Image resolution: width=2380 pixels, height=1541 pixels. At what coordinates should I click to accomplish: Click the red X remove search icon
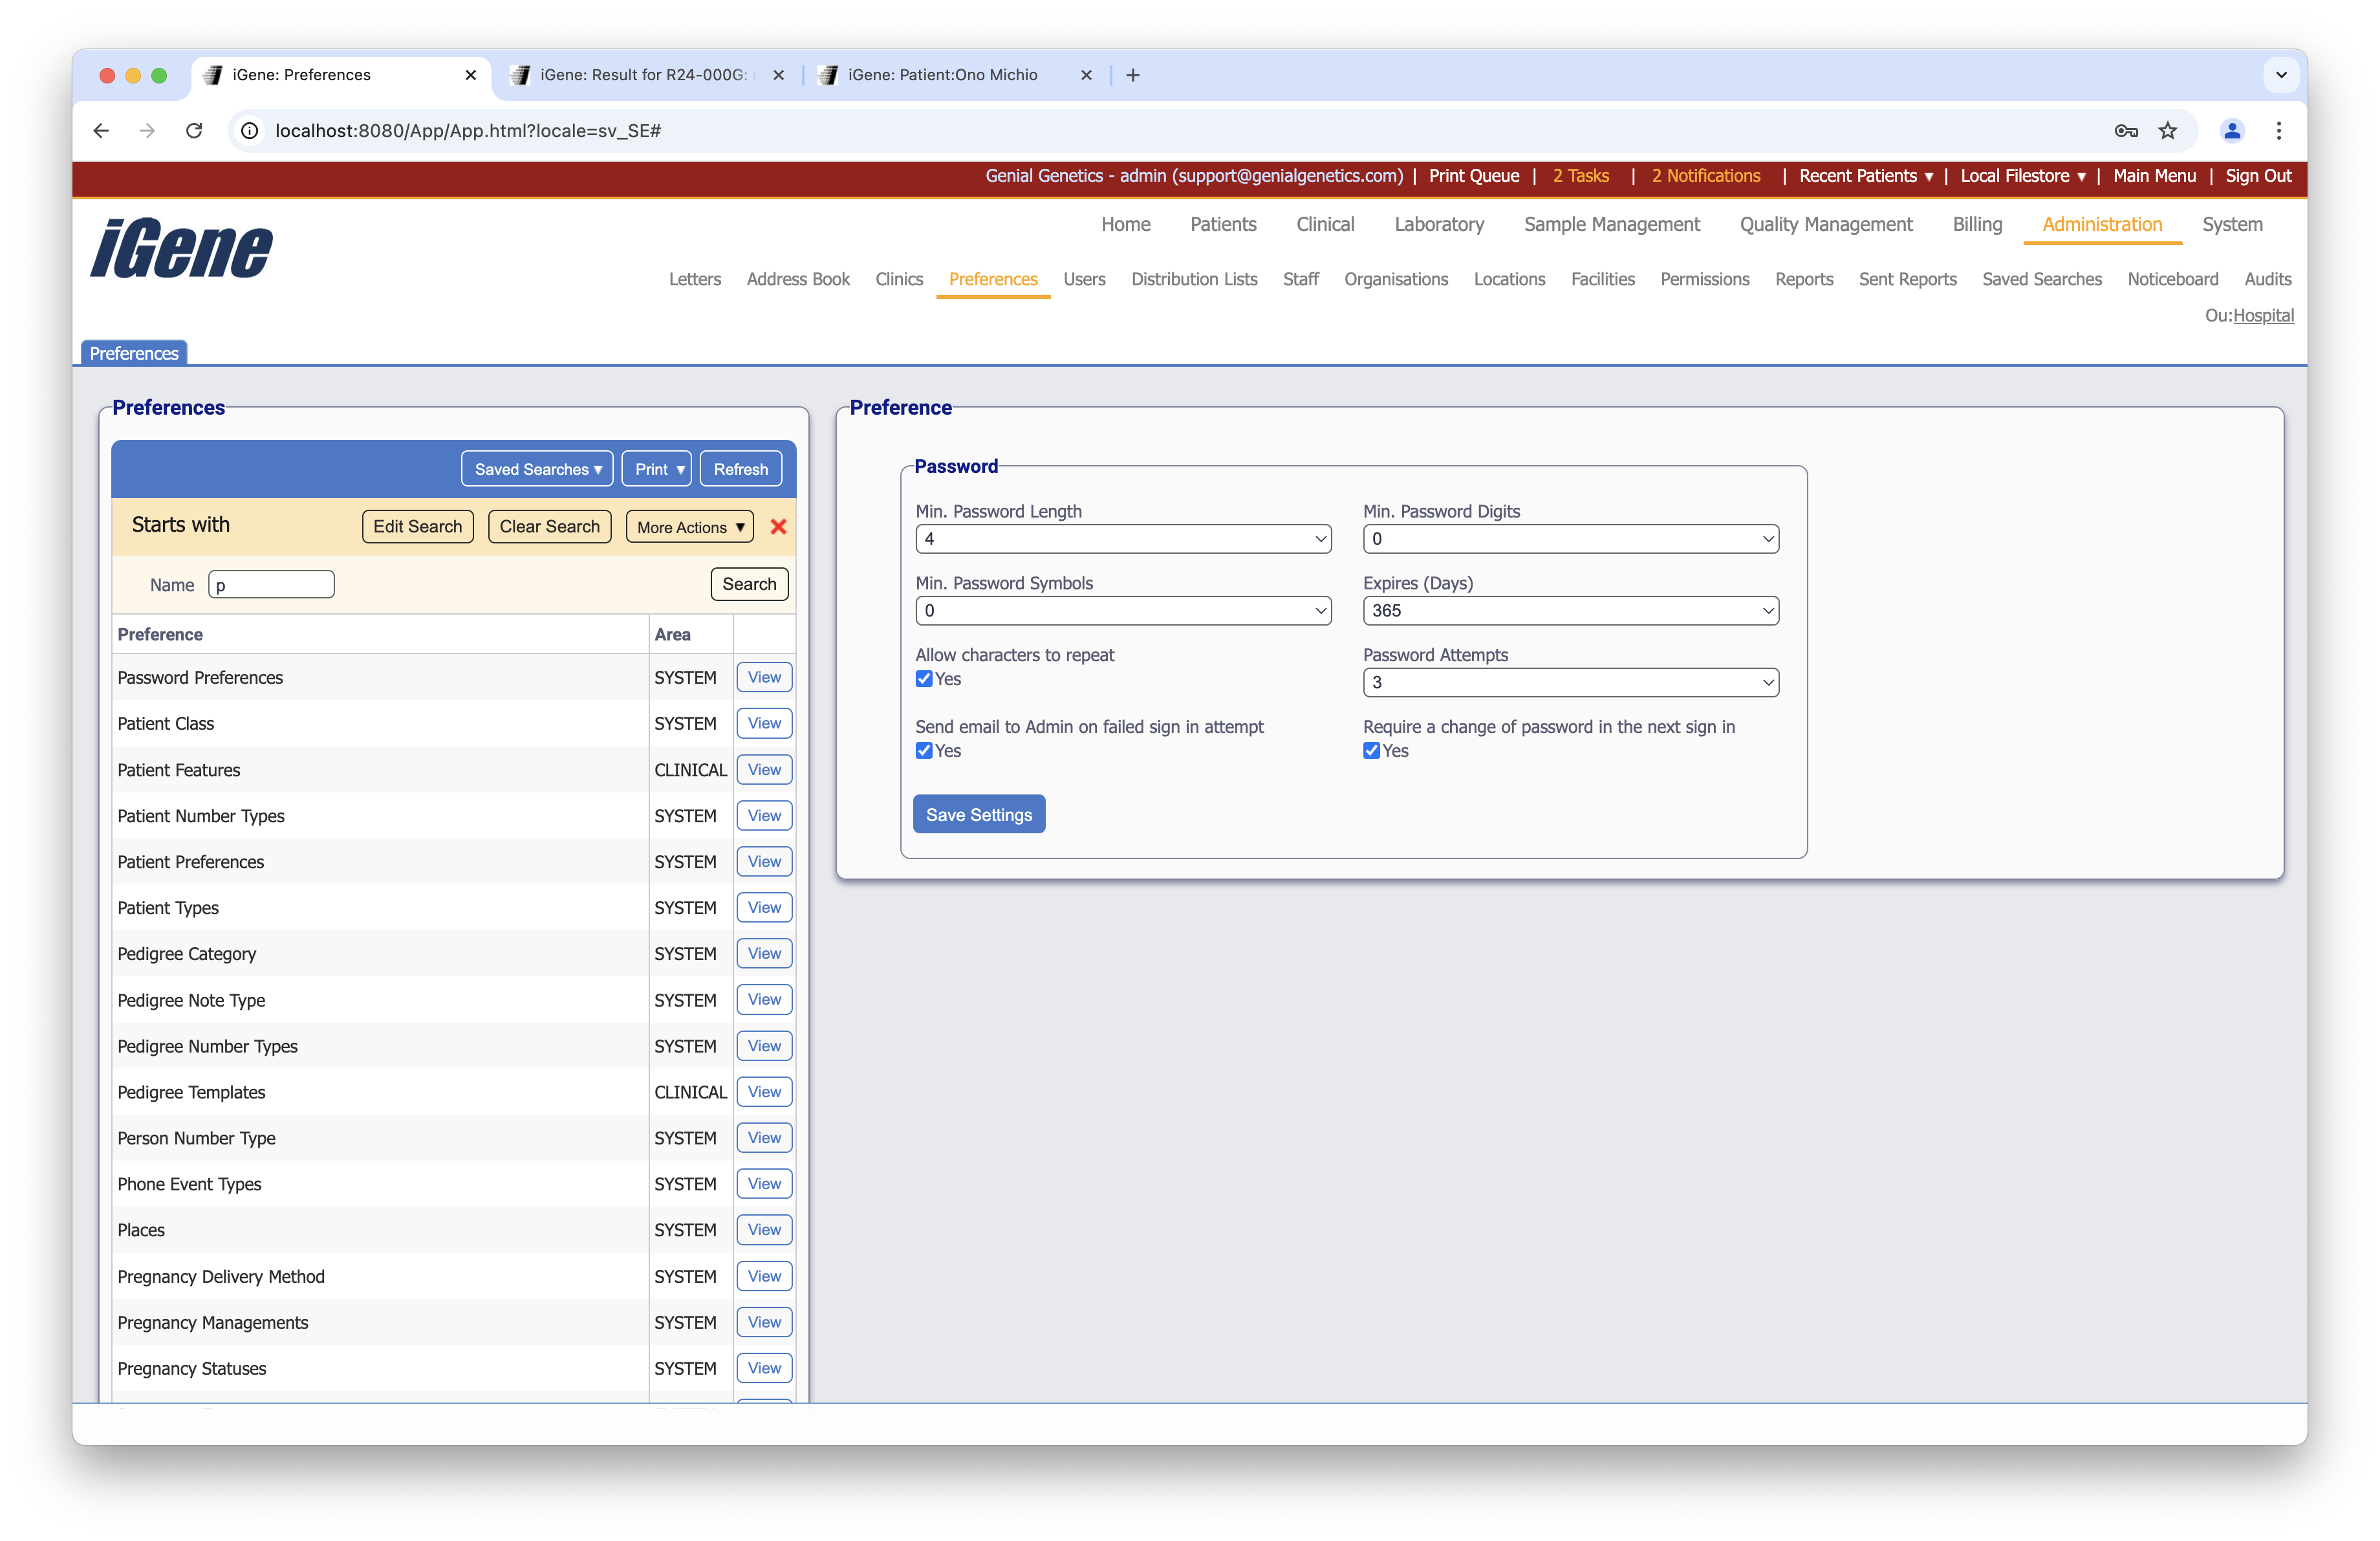click(778, 527)
